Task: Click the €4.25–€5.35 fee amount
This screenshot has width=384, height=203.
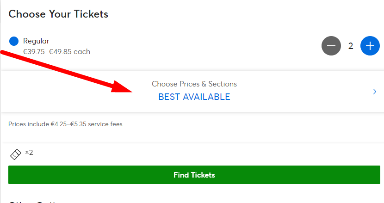Action: coord(68,124)
